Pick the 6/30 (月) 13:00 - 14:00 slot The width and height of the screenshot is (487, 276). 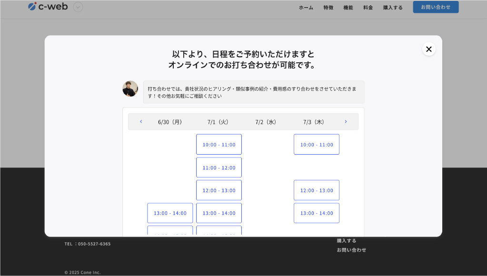pos(170,213)
